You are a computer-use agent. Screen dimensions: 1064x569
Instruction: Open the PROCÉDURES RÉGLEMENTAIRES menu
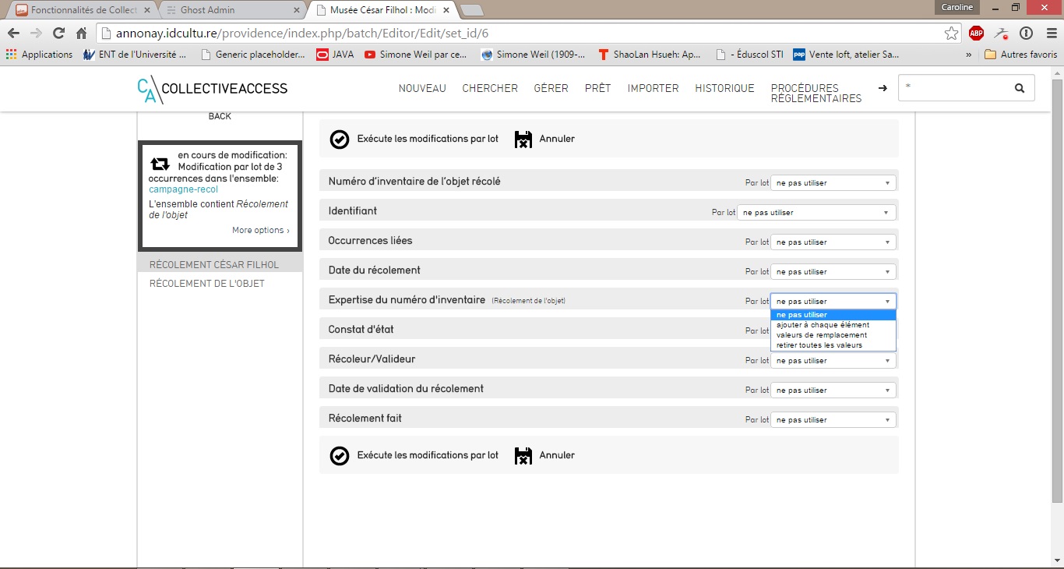(816, 94)
